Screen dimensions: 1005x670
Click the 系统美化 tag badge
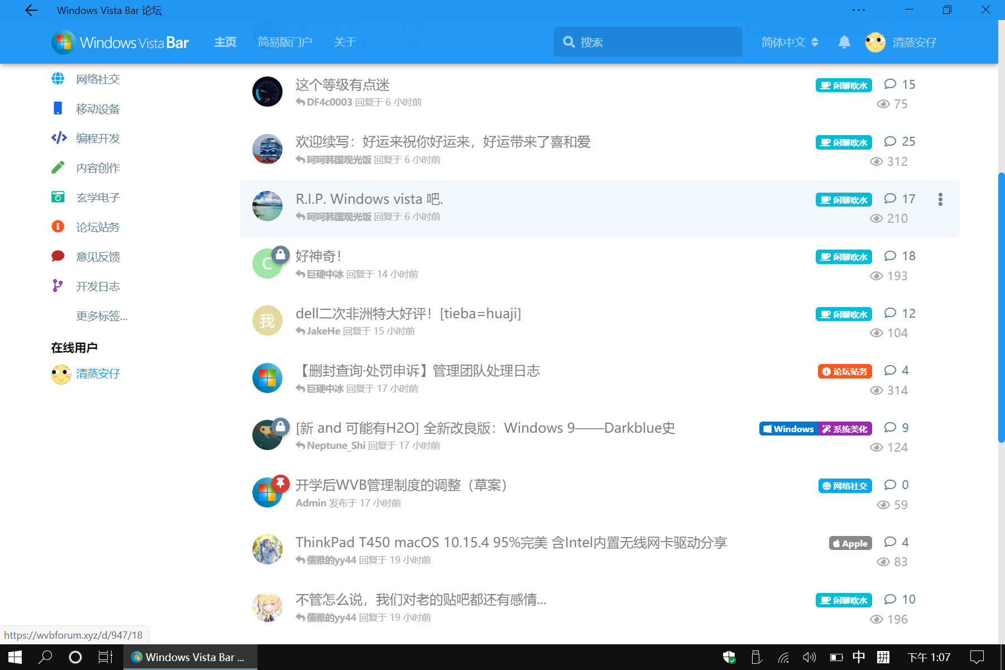[x=845, y=429]
